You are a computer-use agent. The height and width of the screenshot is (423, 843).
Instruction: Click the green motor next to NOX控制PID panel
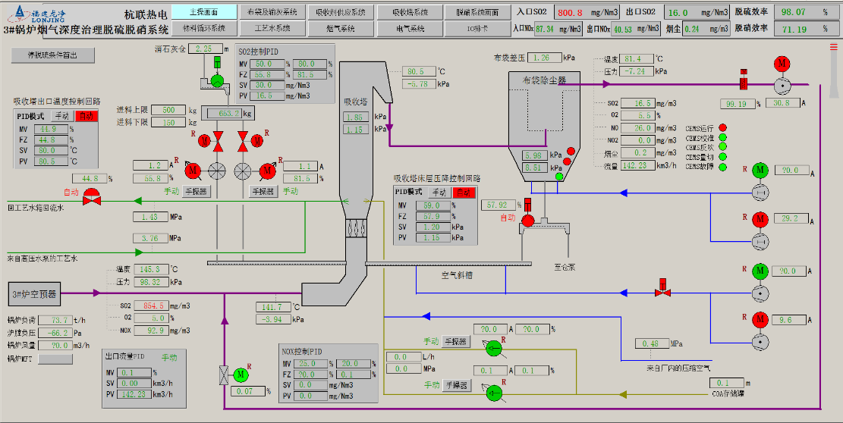coord(241,374)
